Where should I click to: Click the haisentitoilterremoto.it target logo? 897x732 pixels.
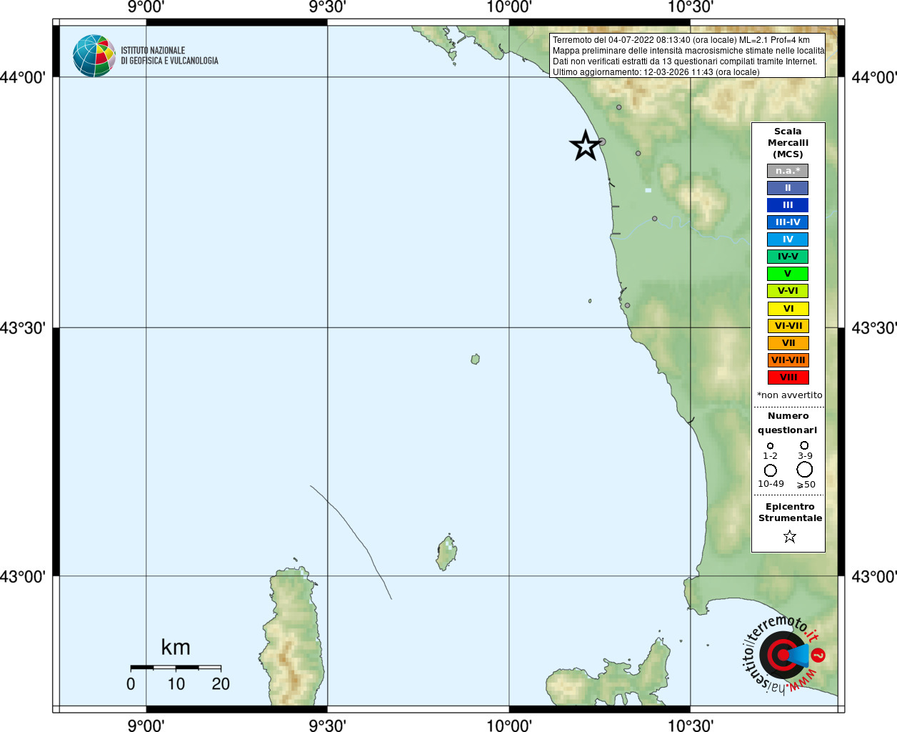[x=784, y=655]
